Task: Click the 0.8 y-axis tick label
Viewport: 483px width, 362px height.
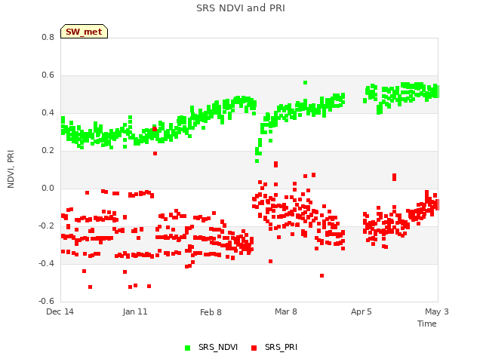Action: [48, 37]
